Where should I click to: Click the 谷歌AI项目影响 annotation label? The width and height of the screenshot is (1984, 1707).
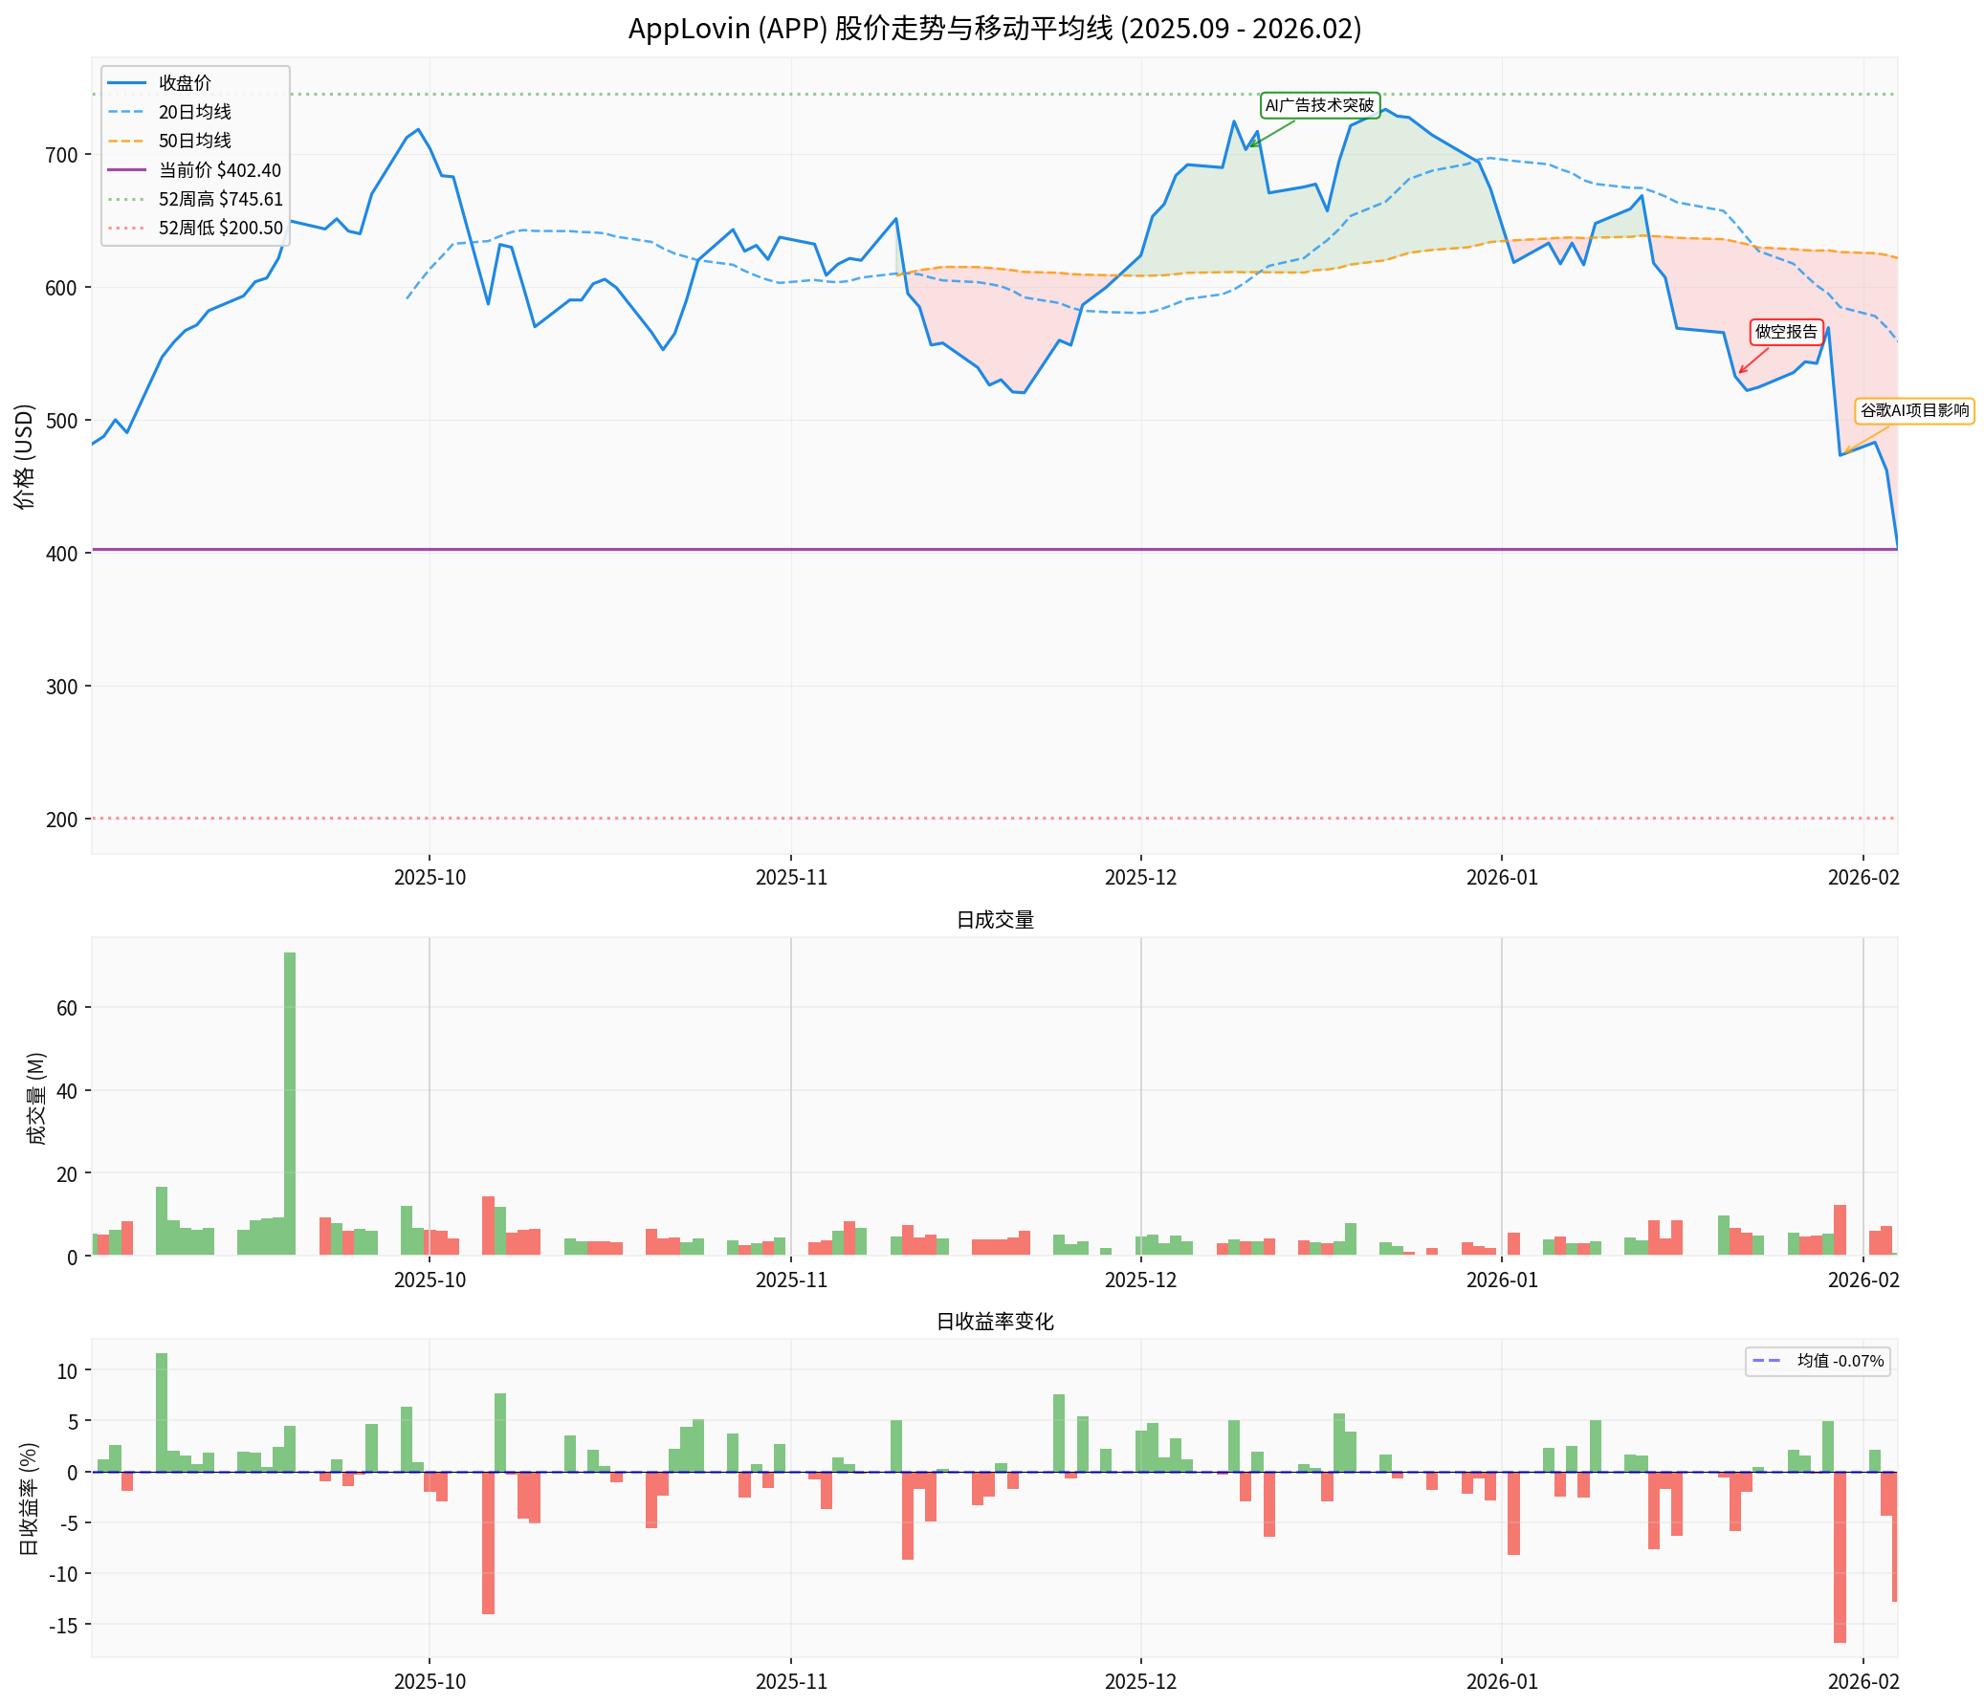[x=1914, y=410]
